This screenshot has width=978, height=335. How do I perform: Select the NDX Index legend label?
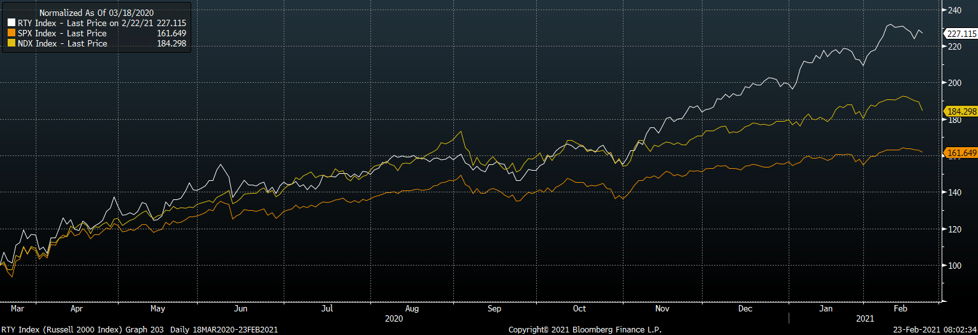click(62, 43)
